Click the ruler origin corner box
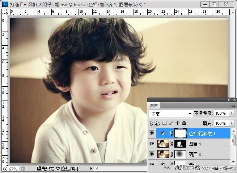The width and height of the screenshot is (237, 173). [5, 12]
